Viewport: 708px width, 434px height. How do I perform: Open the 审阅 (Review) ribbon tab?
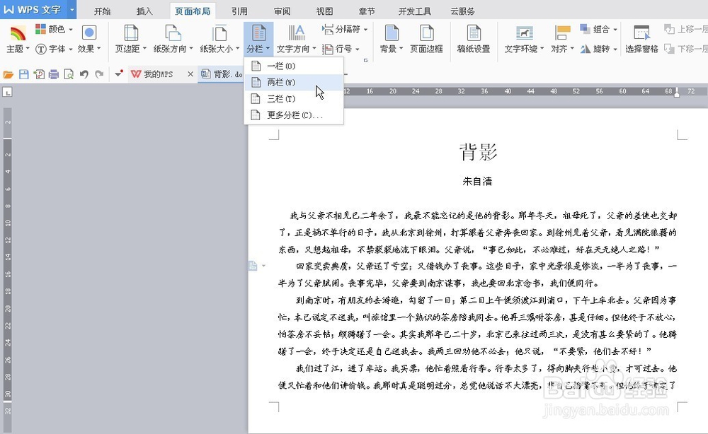(282, 11)
